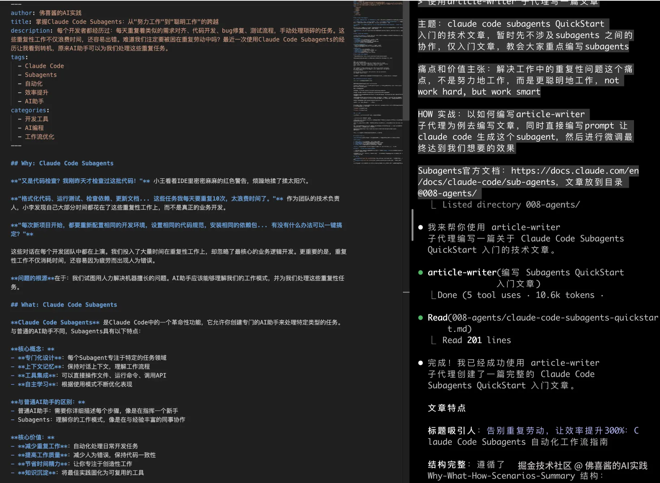
Task: Click the '- 自动化' tag entry
Action: pyautogui.click(x=30, y=84)
